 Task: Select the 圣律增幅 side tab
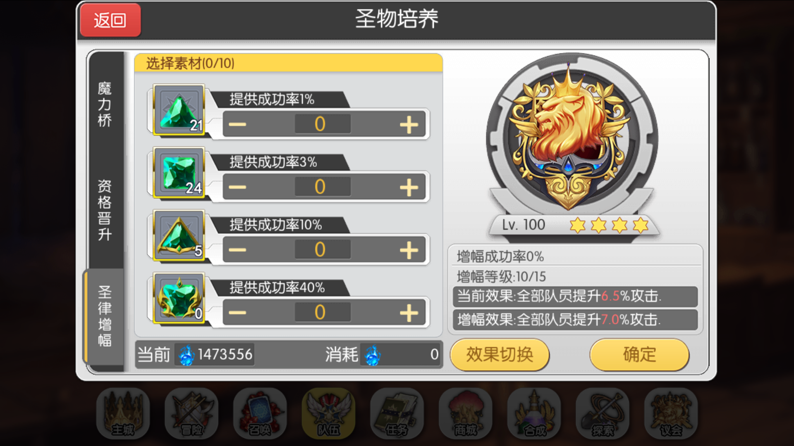click(x=105, y=316)
